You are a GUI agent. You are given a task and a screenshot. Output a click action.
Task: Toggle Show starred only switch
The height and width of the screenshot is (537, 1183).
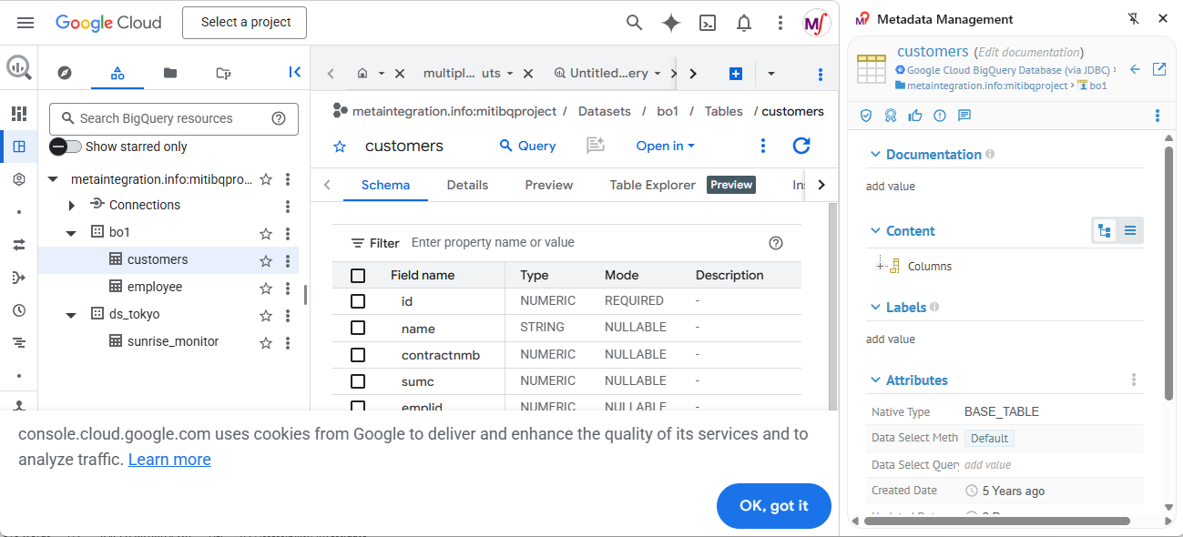[66, 147]
